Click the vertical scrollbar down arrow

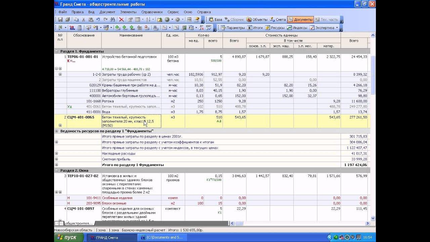(x=373, y=218)
